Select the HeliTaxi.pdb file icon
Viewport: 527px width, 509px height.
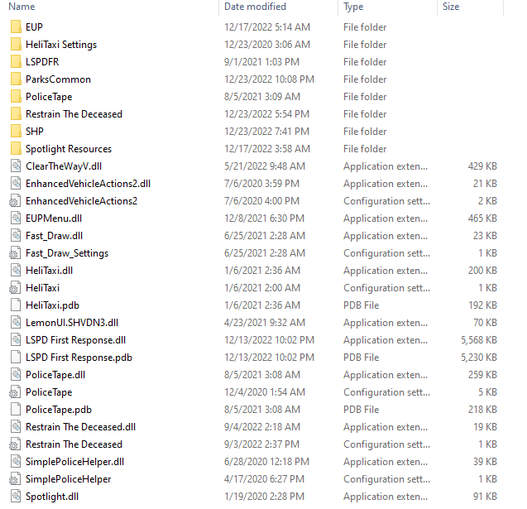pos(16,305)
